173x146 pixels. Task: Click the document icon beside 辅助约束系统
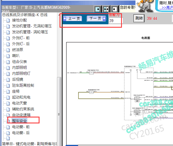[x=8, y=109]
